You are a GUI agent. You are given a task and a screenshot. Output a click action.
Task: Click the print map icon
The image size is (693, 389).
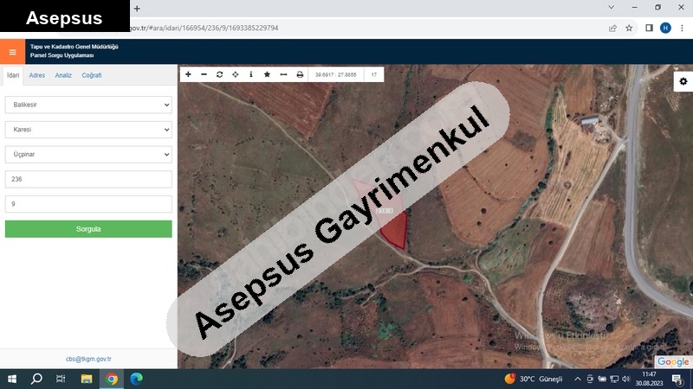(300, 75)
